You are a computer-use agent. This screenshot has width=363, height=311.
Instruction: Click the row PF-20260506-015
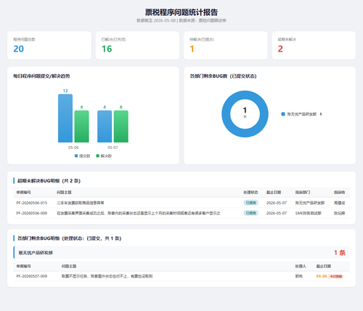point(181,203)
